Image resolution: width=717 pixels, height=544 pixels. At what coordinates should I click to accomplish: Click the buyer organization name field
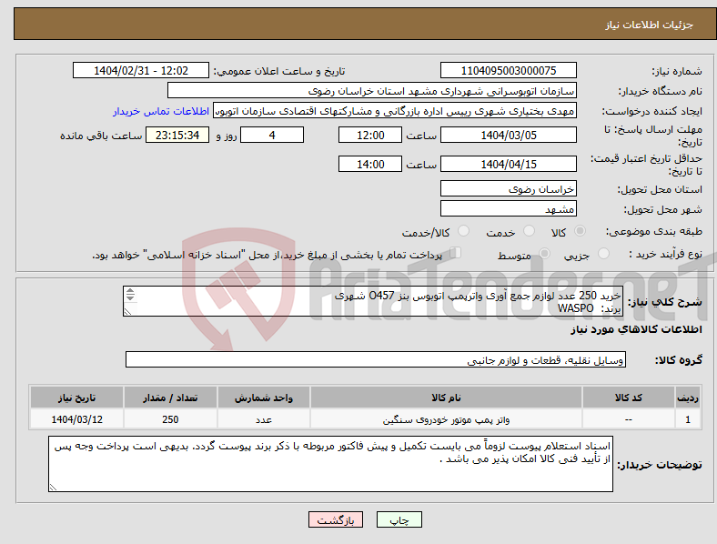372,90
